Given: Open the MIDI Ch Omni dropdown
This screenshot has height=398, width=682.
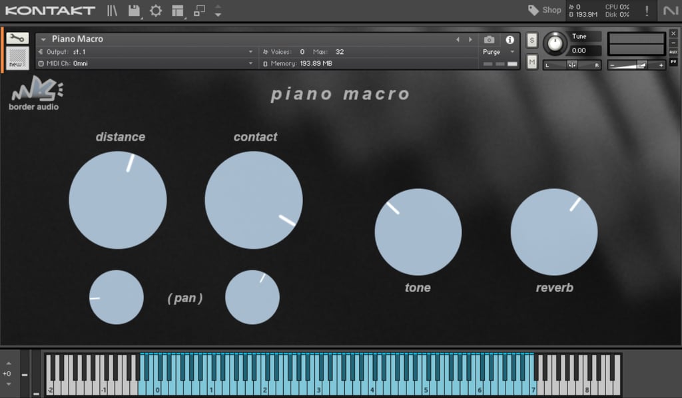Looking at the screenshot, I should [x=146, y=63].
